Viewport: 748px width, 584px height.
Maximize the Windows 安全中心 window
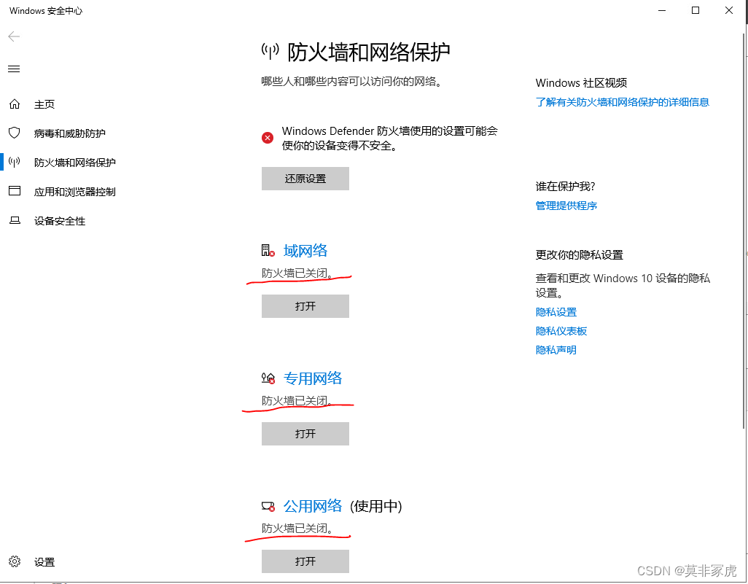(696, 10)
